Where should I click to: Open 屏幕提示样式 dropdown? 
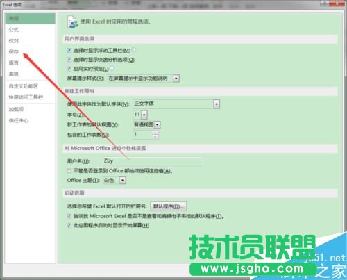tap(176, 79)
